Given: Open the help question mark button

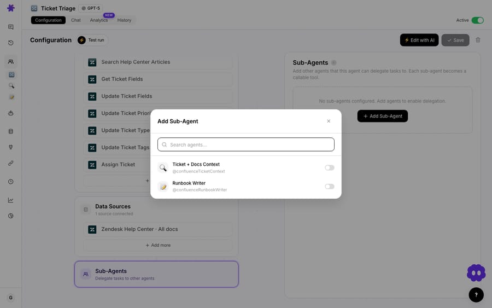Looking at the screenshot, I should pyautogui.click(x=476, y=295).
